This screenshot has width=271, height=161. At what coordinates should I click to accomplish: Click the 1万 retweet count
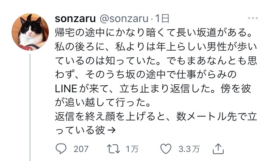click(131, 149)
